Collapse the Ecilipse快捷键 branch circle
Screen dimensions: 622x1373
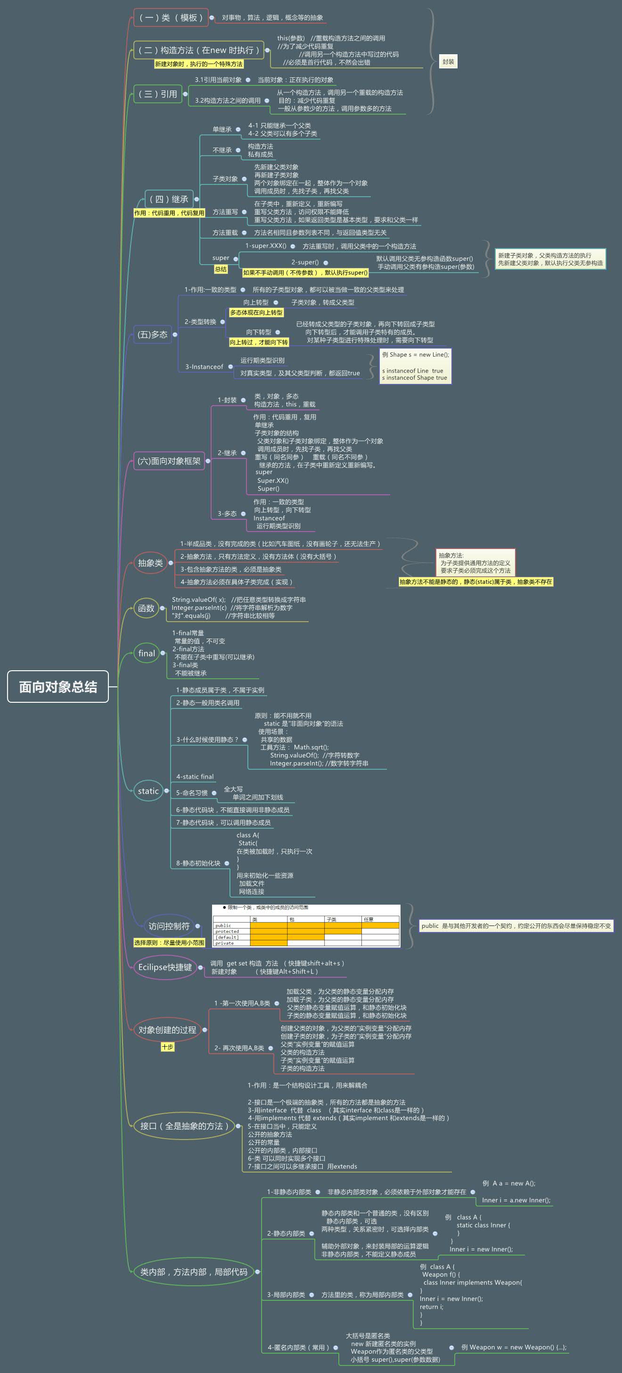200,967
